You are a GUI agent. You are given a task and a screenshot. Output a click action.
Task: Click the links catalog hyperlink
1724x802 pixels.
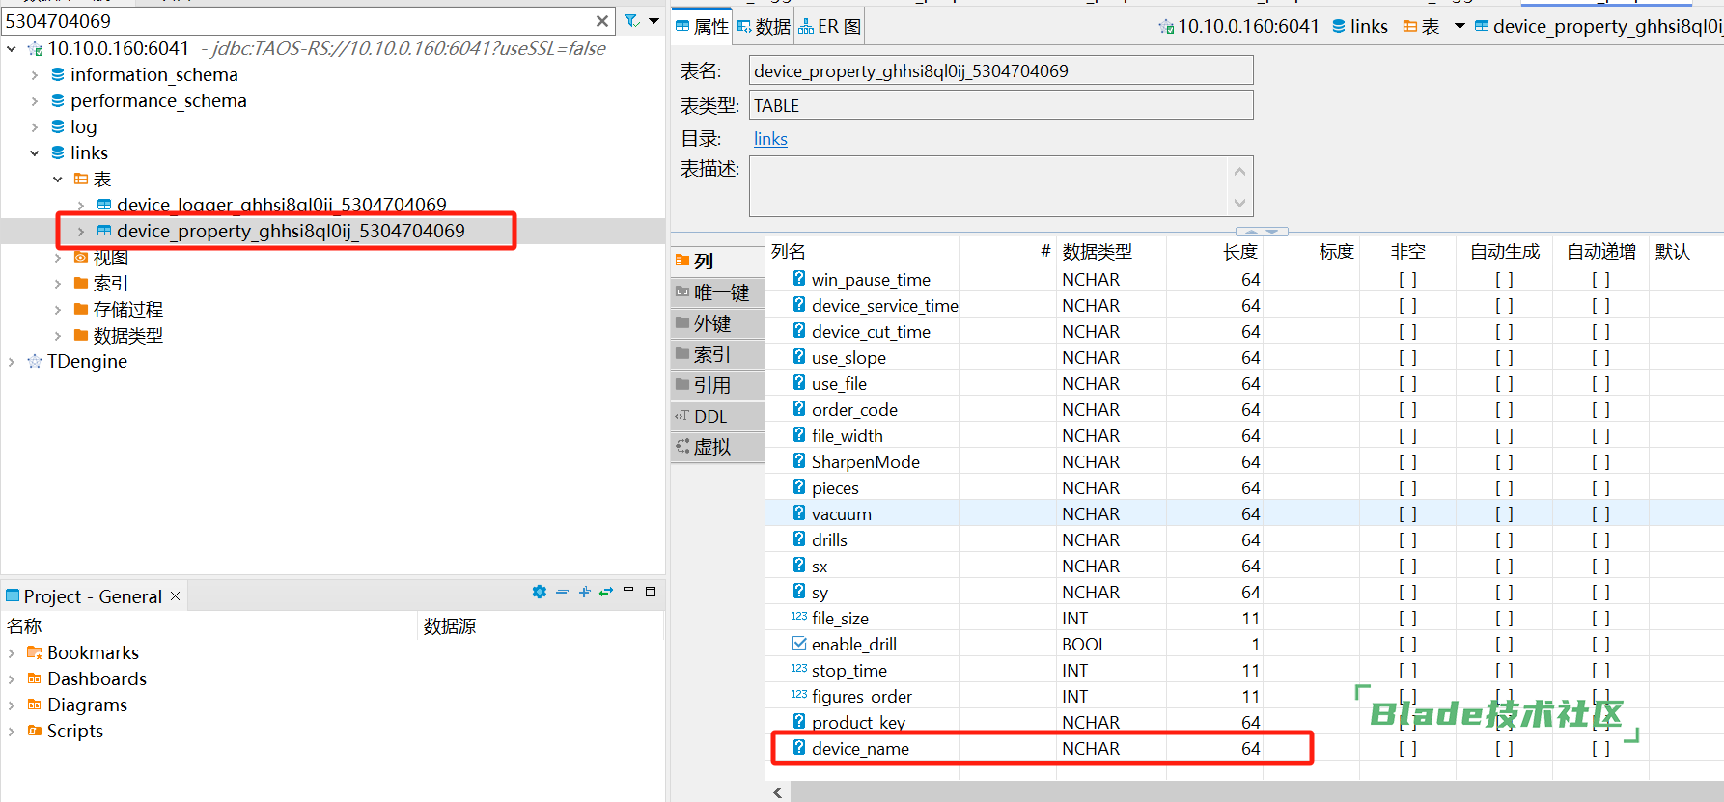[x=770, y=139]
